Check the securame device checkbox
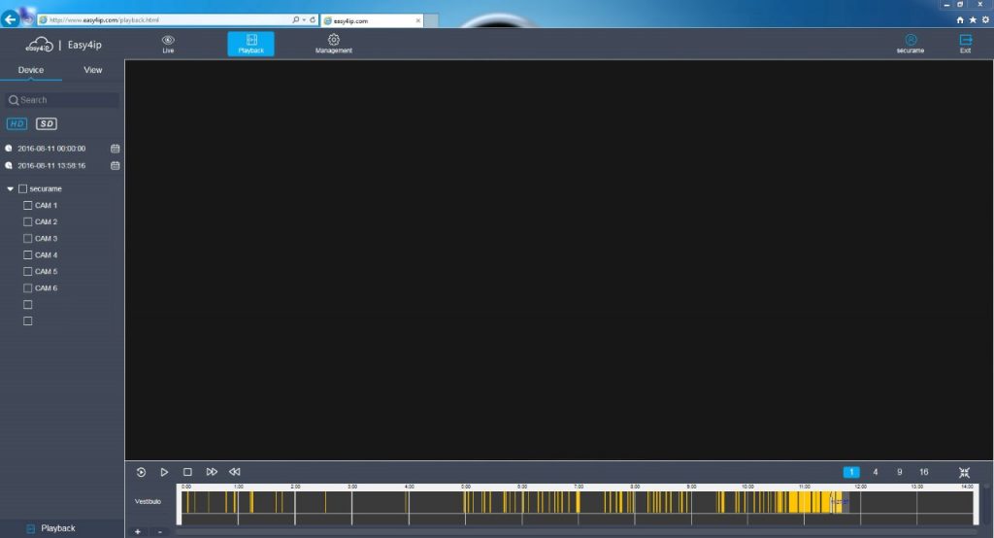This screenshot has width=994, height=538. (x=23, y=188)
